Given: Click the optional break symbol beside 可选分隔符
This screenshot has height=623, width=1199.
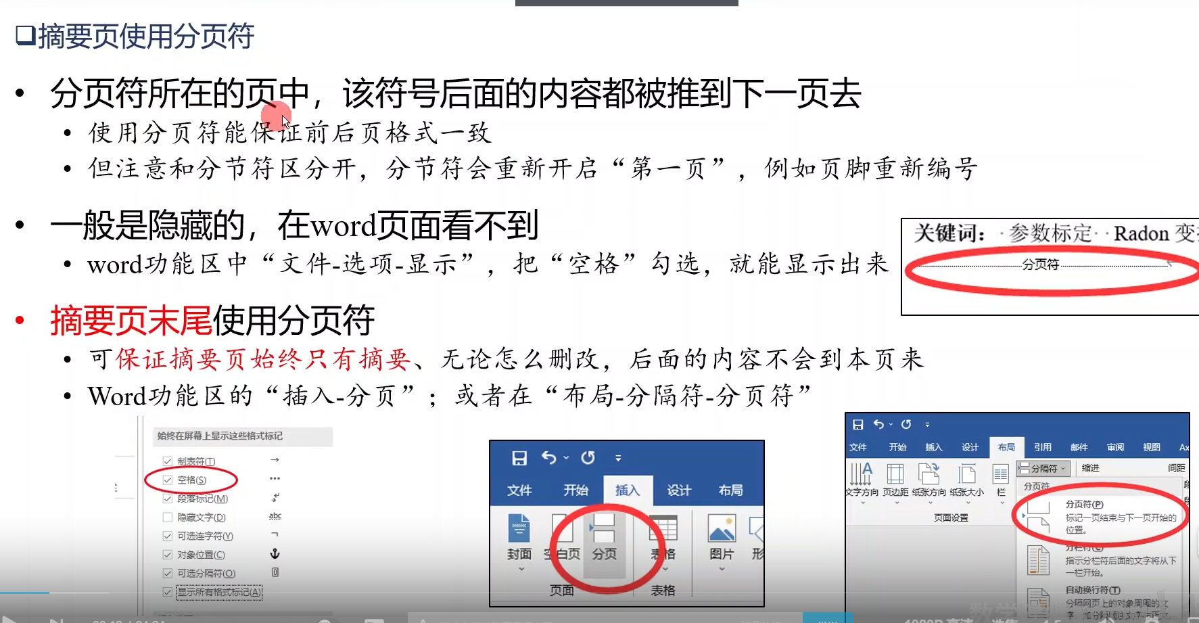Looking at the screenshot, I should 275,572.
